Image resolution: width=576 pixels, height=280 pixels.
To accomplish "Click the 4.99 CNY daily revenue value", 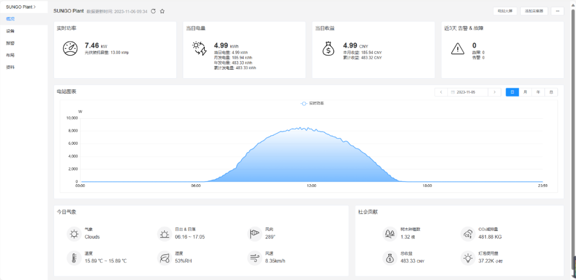I will 356,46.
